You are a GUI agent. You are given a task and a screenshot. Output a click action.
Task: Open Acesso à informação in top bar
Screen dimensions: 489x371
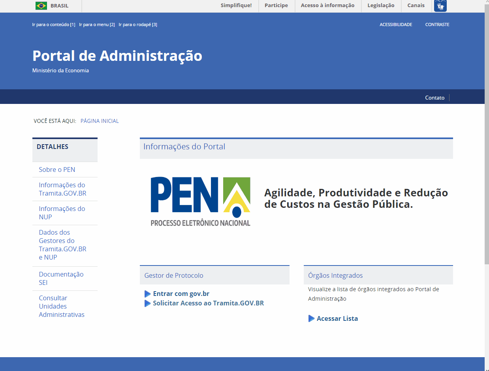[327, 6]
